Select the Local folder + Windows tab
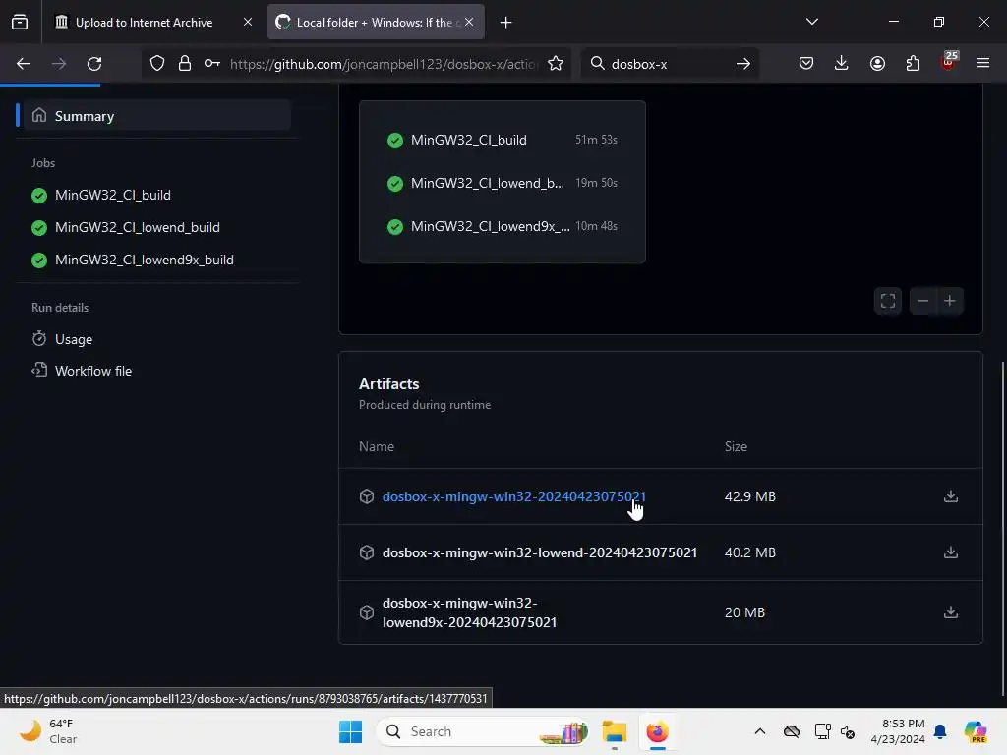The width and height of the screenshot is (1007, 755). pos(376,23)
